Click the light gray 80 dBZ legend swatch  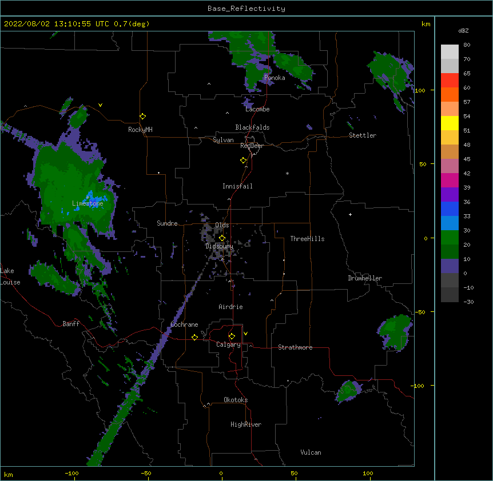click(450, 52)
